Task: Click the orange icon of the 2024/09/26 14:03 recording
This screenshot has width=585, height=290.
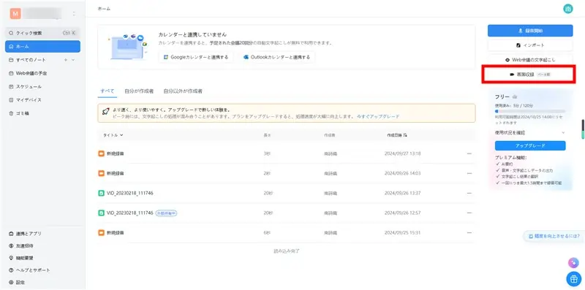Action: point(102,173)
